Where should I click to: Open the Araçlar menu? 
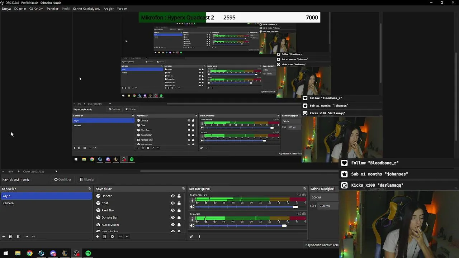click(x=109, y=9)
